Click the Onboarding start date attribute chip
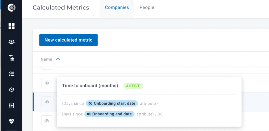This screenshot has width=269, height=131. [112, 103]
